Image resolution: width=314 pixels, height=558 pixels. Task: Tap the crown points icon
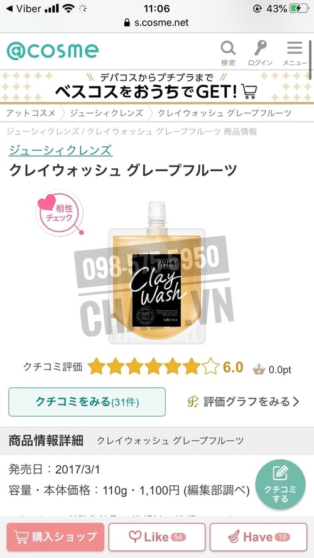259,370
